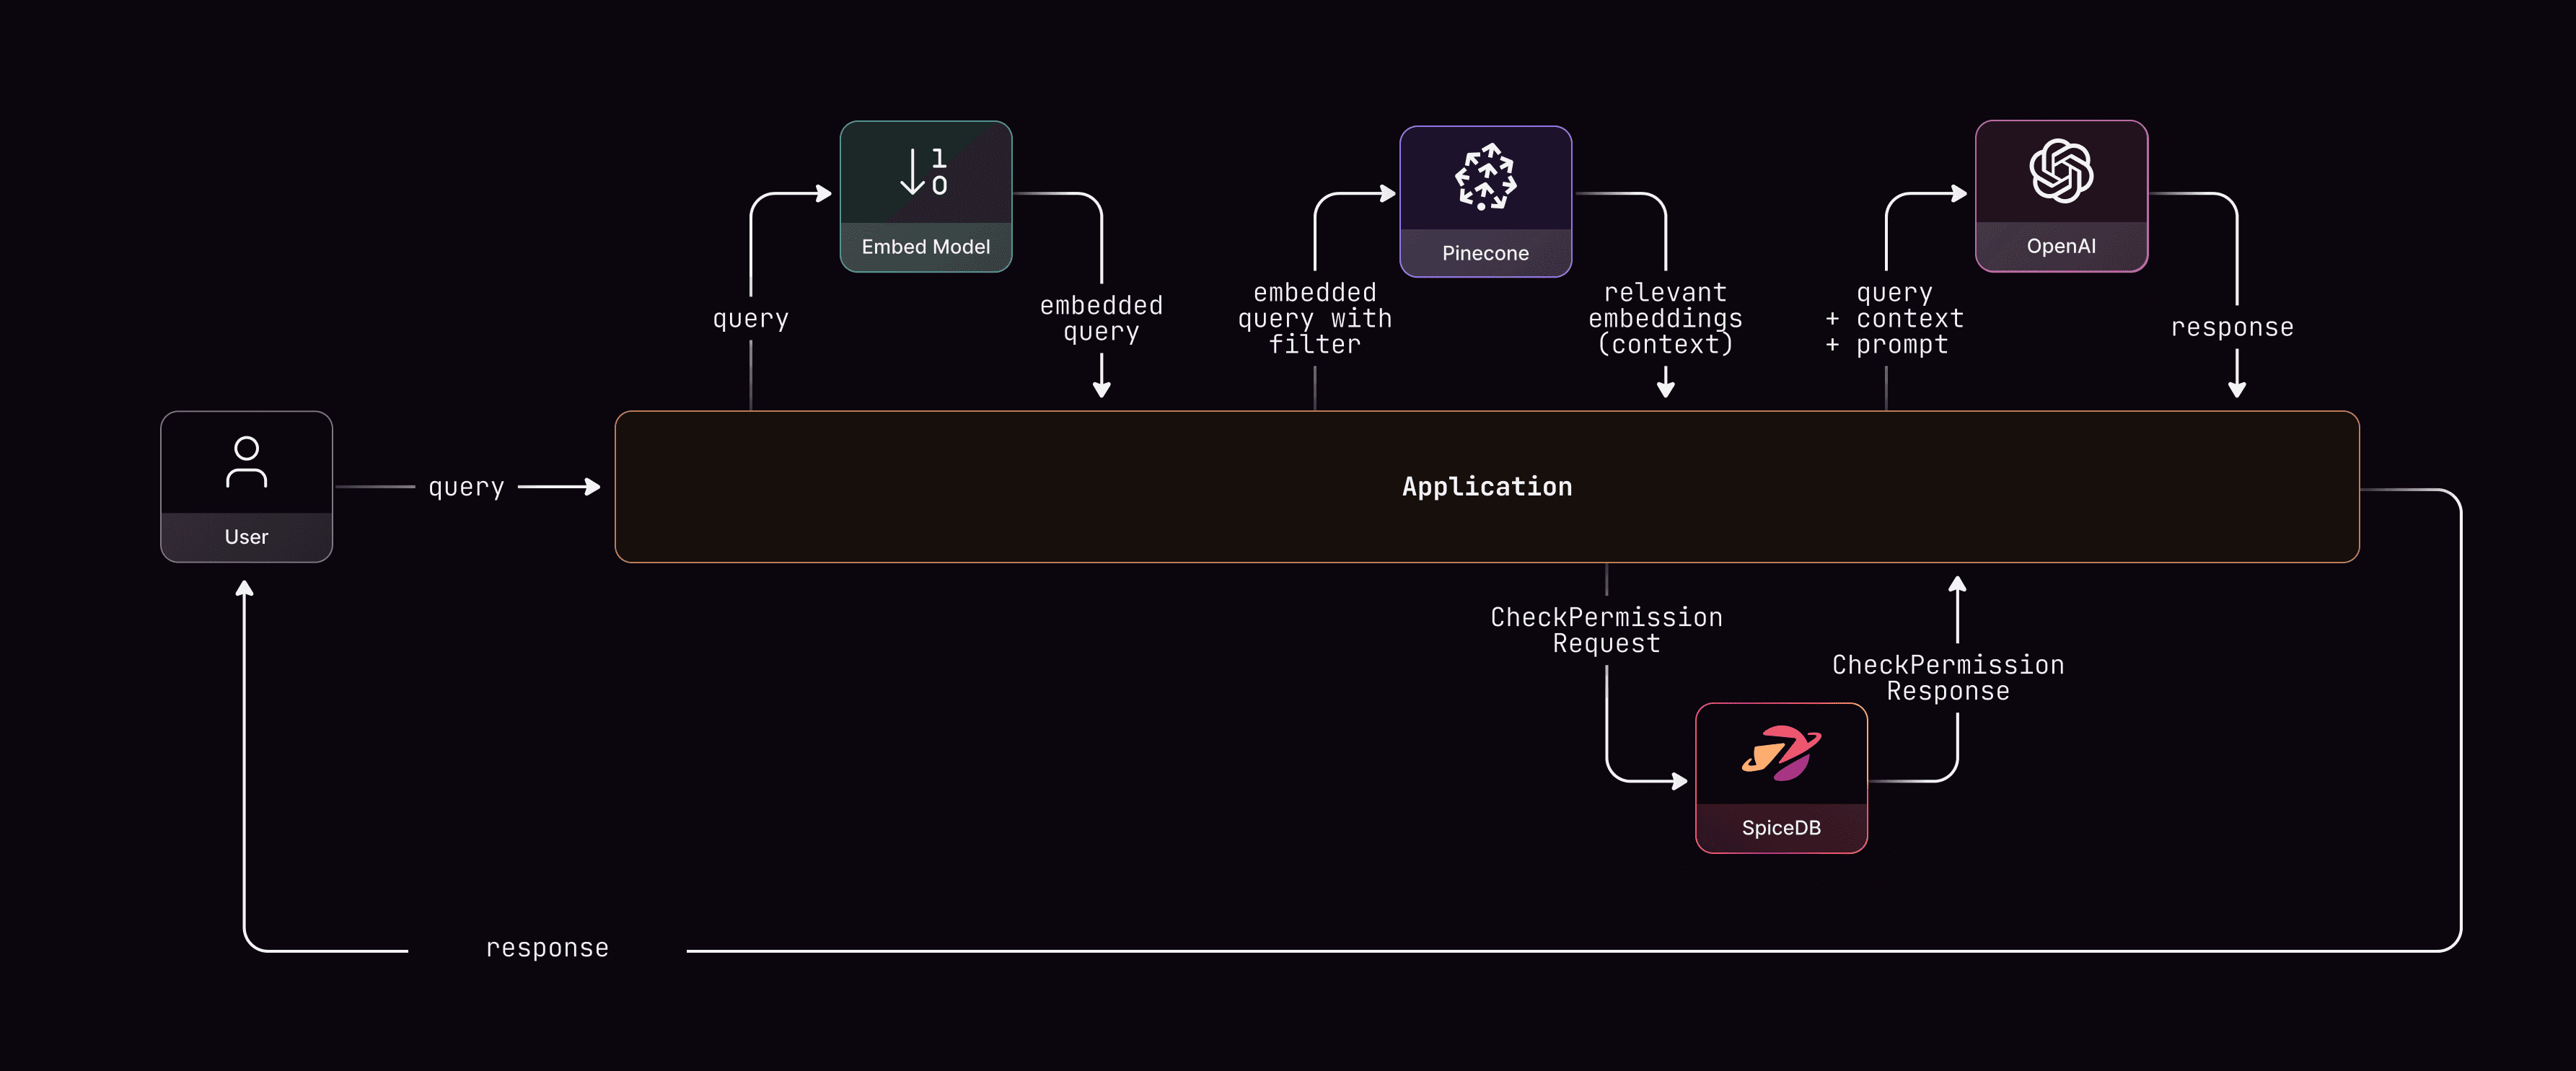Viewport: 2576px width, 1071px height.
Task: Select the OpenAI label text
Action: (2061, 246)
